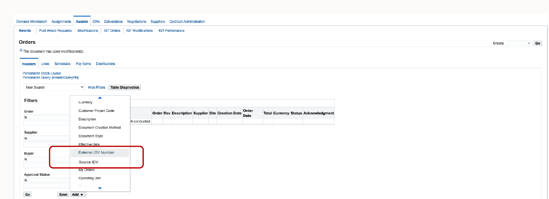Open the IGT Modifications subtab
Image resolution: width=549 pixels, height=199 pixels.
139,31
